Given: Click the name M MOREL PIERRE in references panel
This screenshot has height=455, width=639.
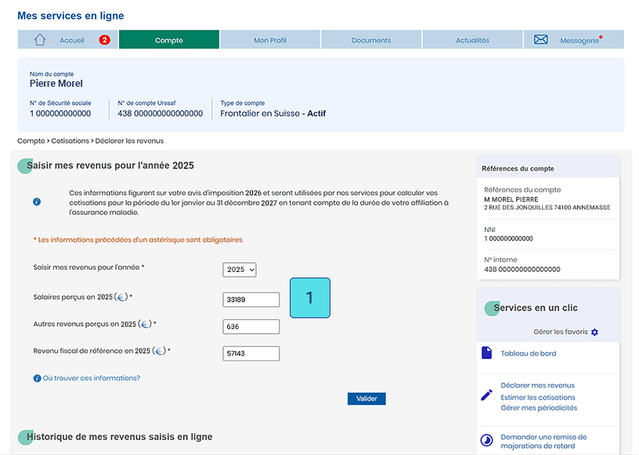Looking at the screenshot, I should point(511,199).
